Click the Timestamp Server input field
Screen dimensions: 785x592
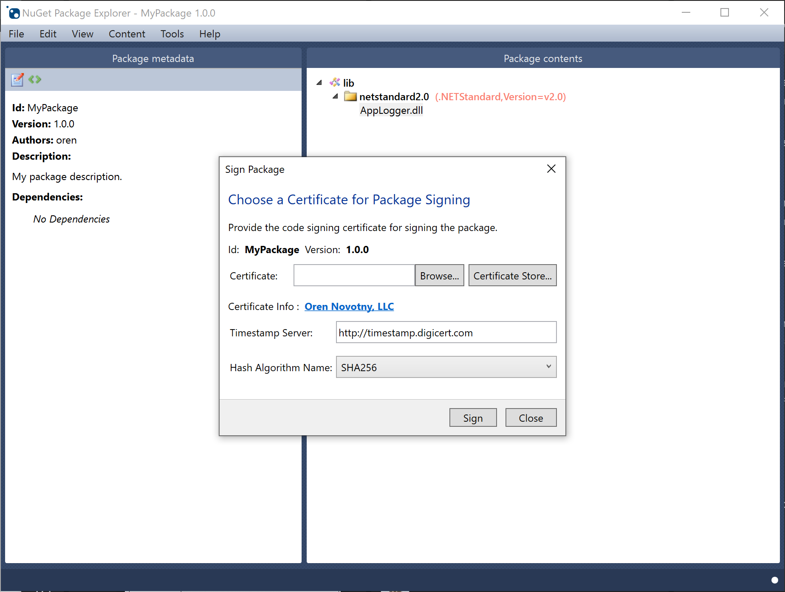point(446,333)
